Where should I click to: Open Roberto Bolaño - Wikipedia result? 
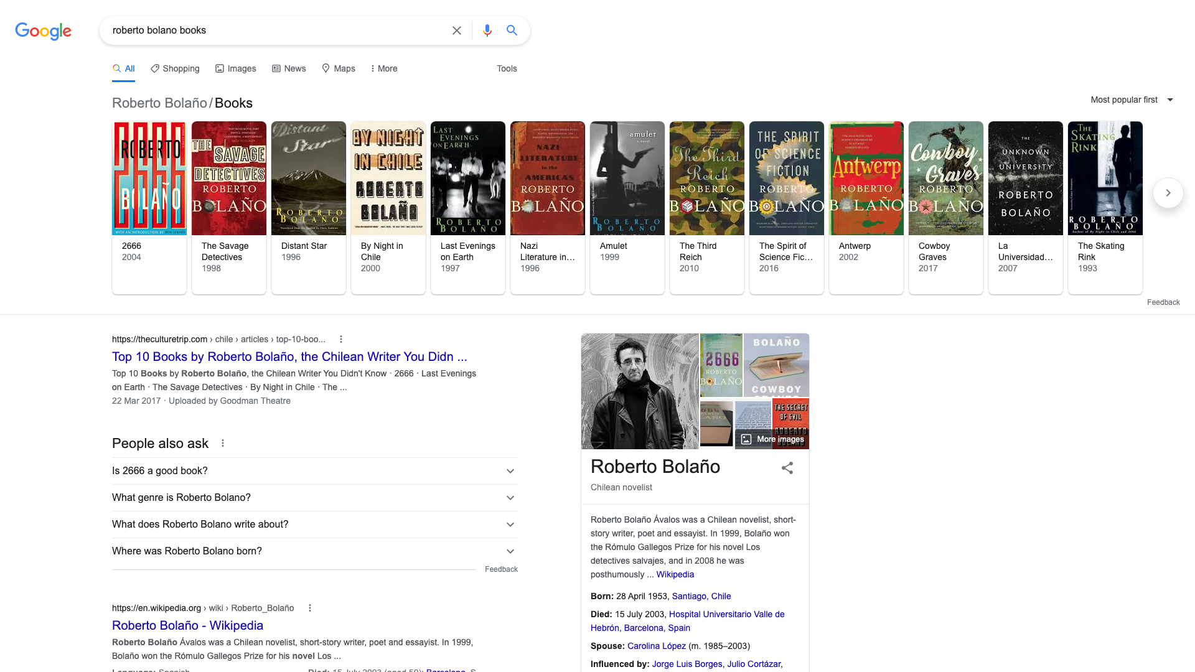click(187, 626)
